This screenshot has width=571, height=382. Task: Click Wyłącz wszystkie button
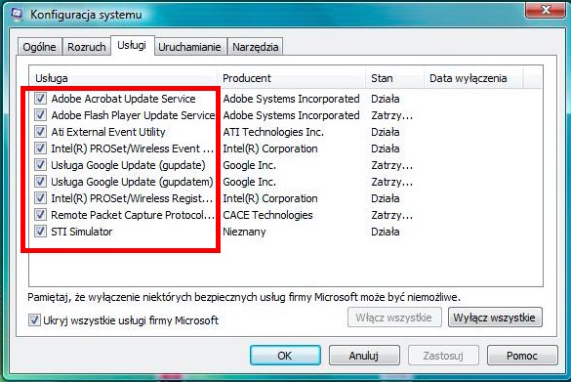495,318
